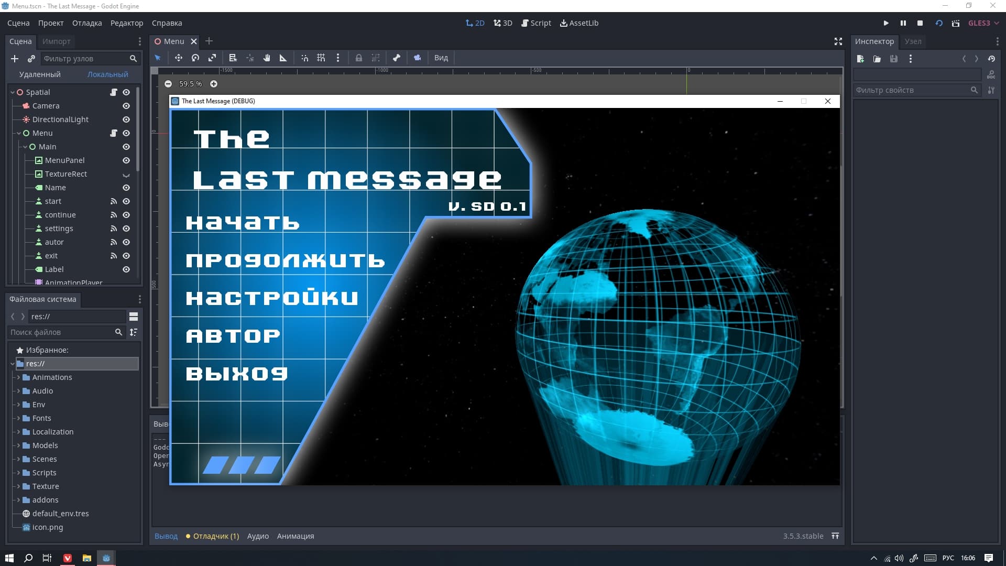Open the script attached to Spatial node

click(113, 92)
